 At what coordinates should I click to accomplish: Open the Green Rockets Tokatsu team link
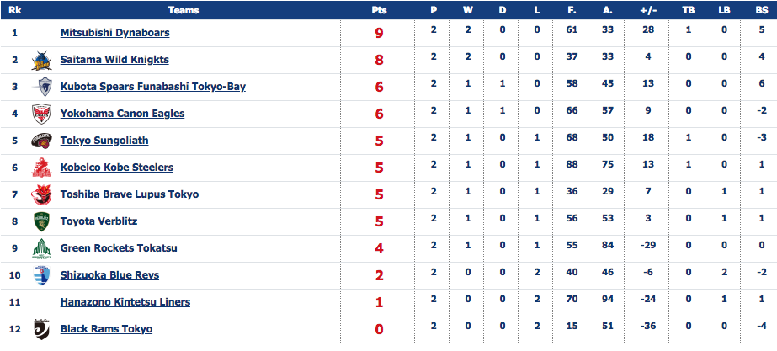point(119,247)
